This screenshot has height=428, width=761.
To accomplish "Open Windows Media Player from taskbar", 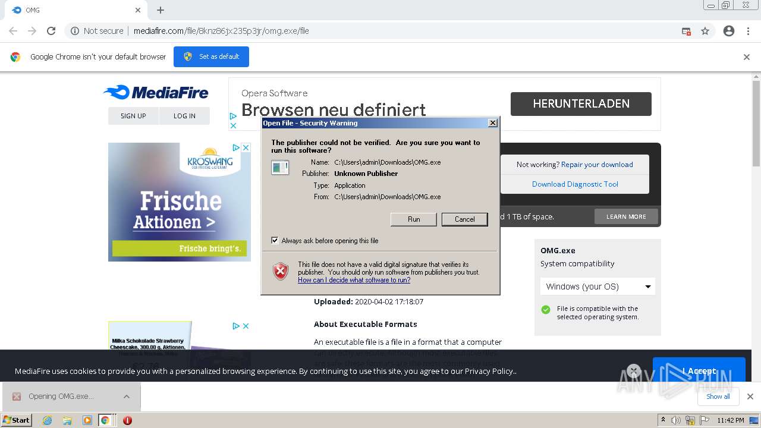I will point(87,420).
